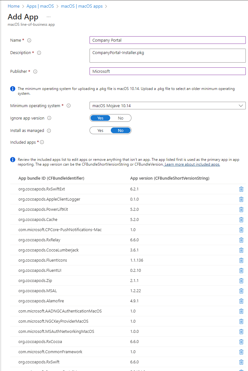Select com.microsoft.CommonFramework bundle ID cell
Viewport: 248px width, 371px height.
[50, 352]
